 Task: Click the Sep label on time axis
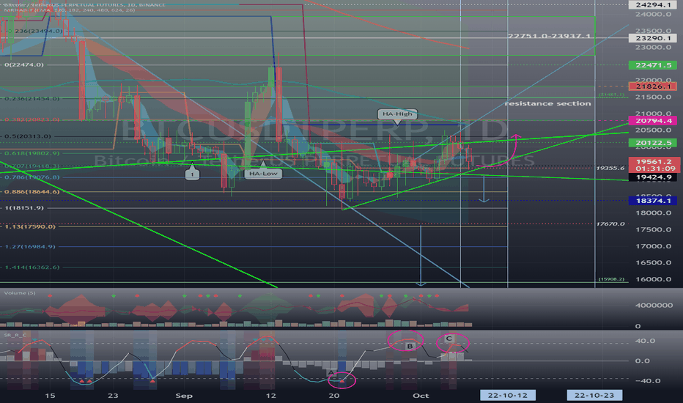184,396
